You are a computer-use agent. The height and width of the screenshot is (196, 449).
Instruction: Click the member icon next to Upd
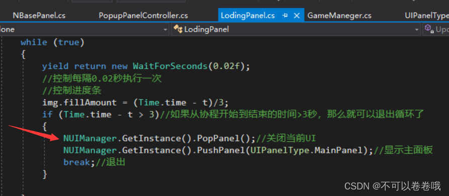pyautogui.click(x=429, y=29)
